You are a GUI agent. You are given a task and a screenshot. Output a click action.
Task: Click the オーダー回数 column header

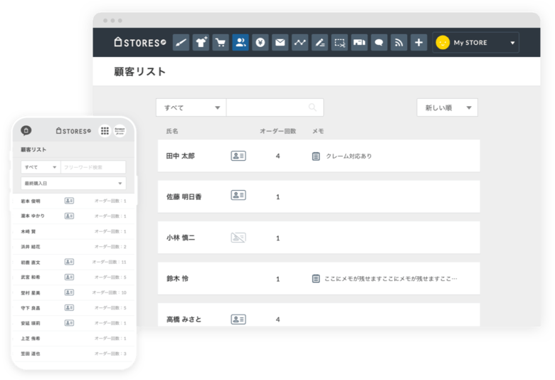click(x=277, y=131)
